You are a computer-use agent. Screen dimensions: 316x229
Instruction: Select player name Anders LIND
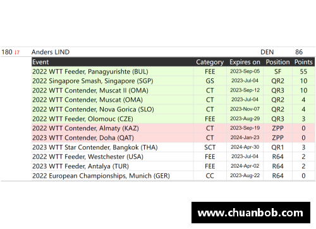pos(51,52)
